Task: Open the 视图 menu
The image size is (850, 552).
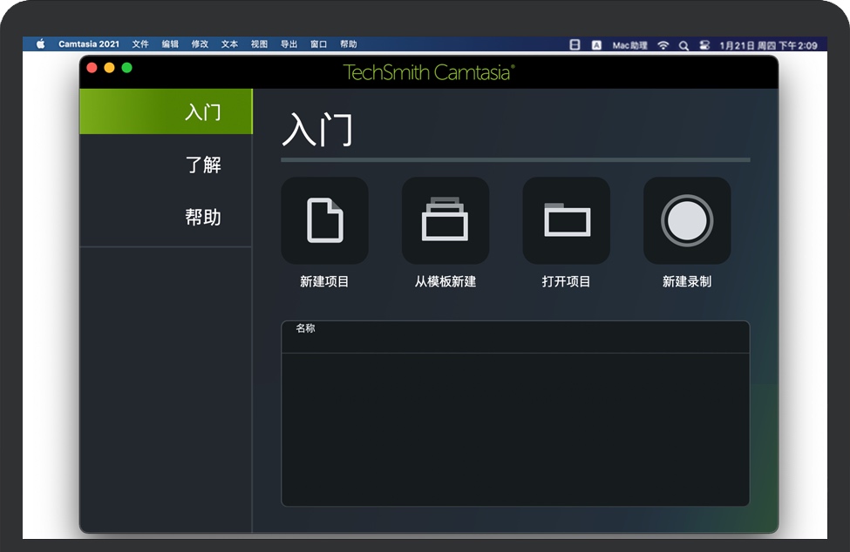Action: coord(259,44)
